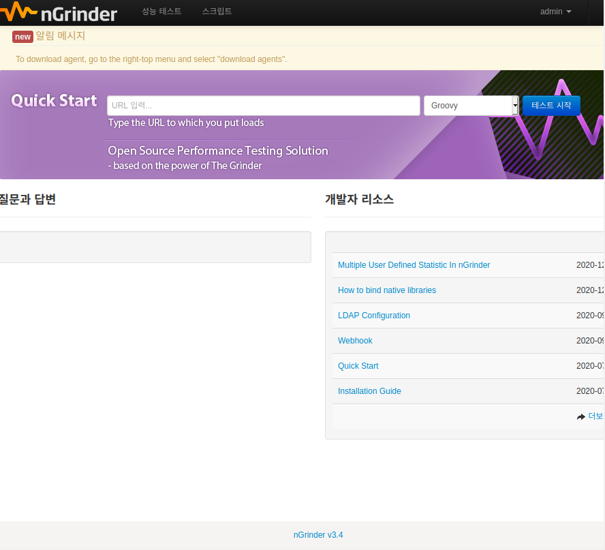Open the 스크립트 menu

point(217,12)
